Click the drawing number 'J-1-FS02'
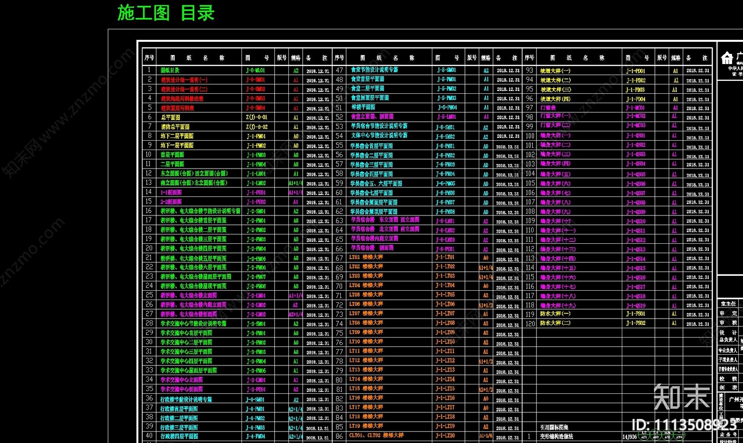This screenshot has height=443, width=743. (x=635, y=323)
